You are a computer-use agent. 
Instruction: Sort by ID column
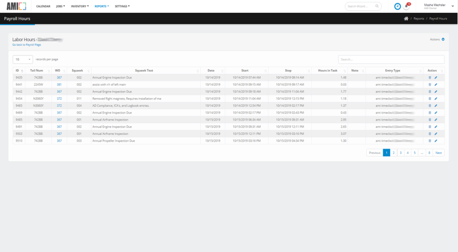pos(19,71)
